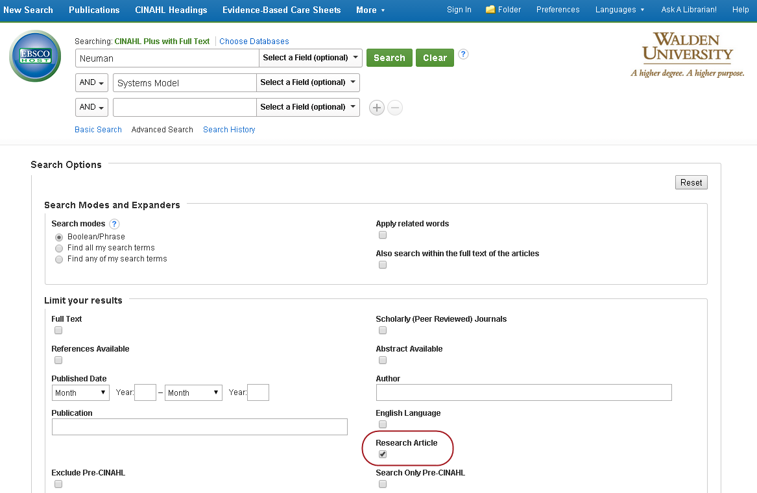Enable Also search within full text checkbox

(383, 265)
